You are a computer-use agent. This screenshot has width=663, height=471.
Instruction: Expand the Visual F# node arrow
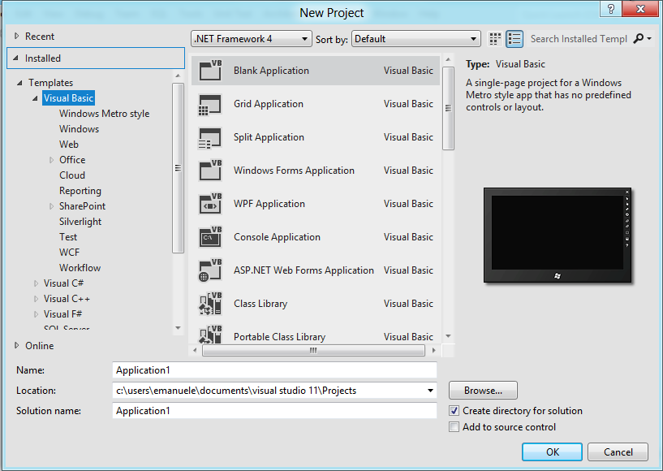tap(36, 314)
